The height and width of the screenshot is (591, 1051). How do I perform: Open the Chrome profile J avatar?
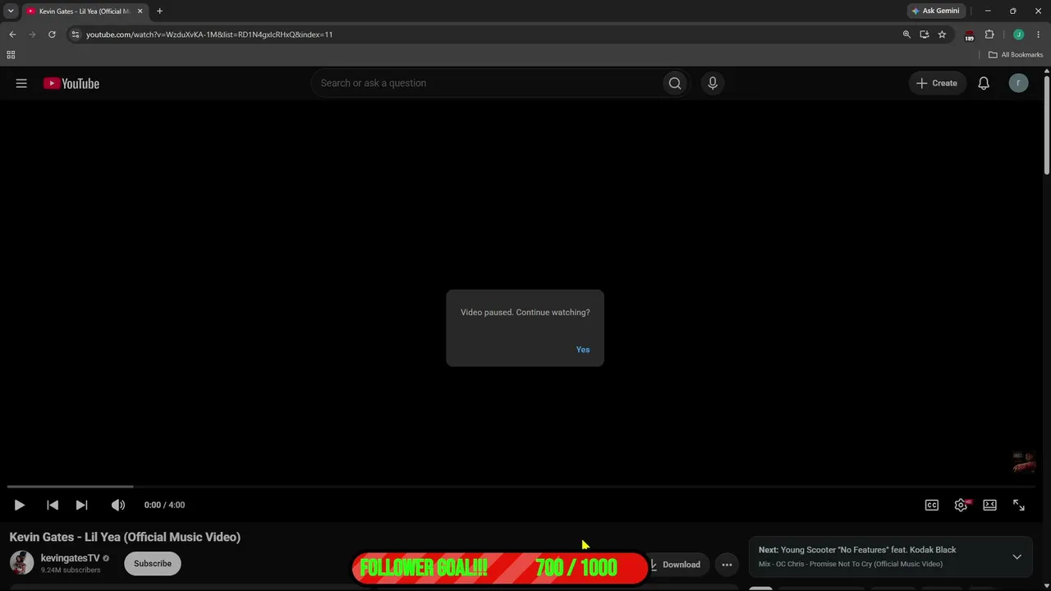[1018, 34]
